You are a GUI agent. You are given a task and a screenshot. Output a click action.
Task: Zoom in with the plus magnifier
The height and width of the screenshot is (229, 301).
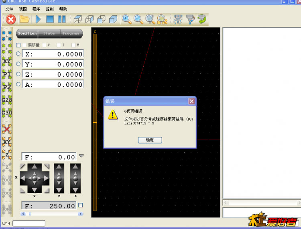click(127, 19)
